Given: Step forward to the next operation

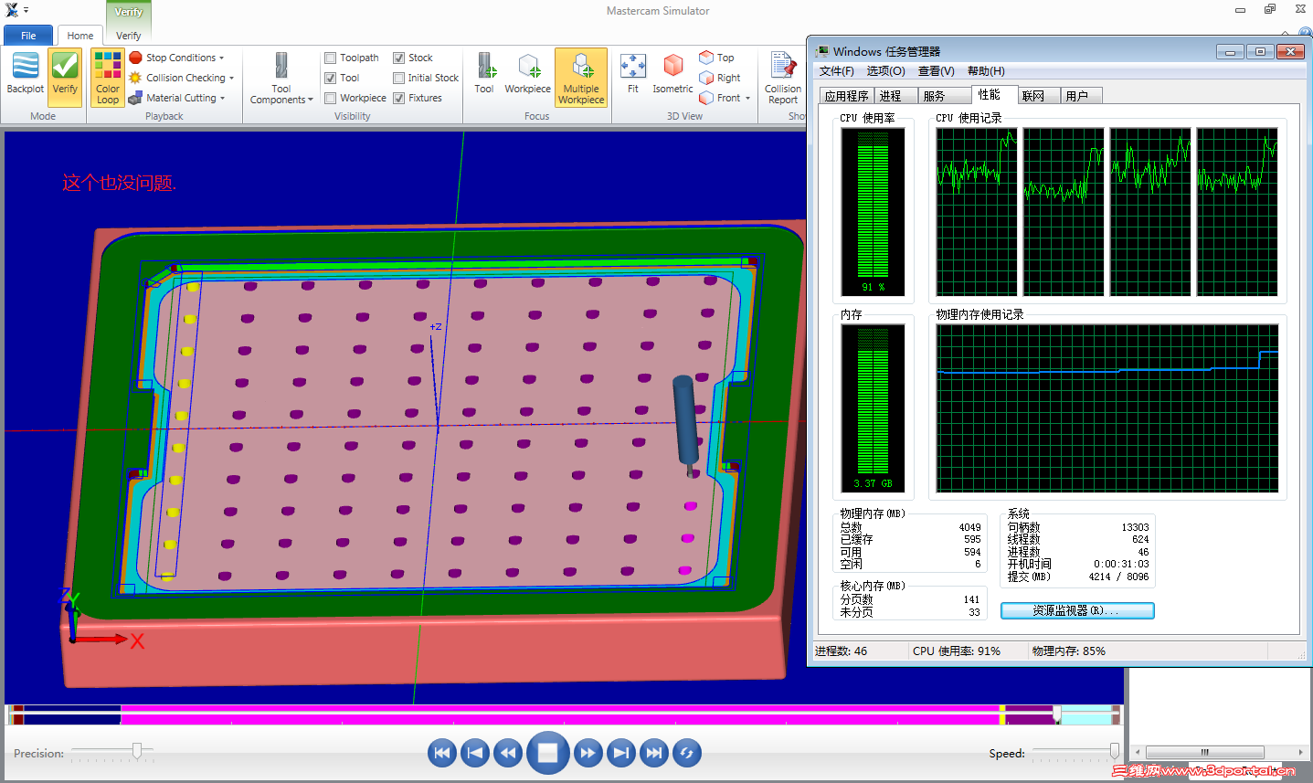Looking at the screenshot, I should click(x=620, y=753).
